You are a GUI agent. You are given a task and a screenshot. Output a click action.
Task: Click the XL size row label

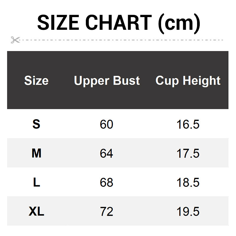click(36, 212)
